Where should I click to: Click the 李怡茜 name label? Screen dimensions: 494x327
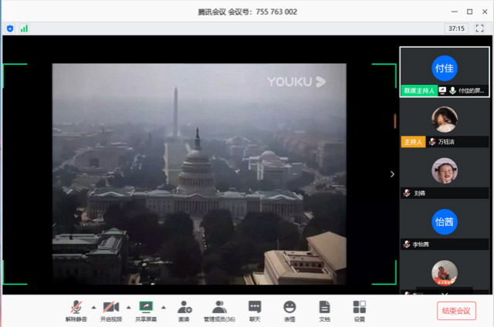421,244
